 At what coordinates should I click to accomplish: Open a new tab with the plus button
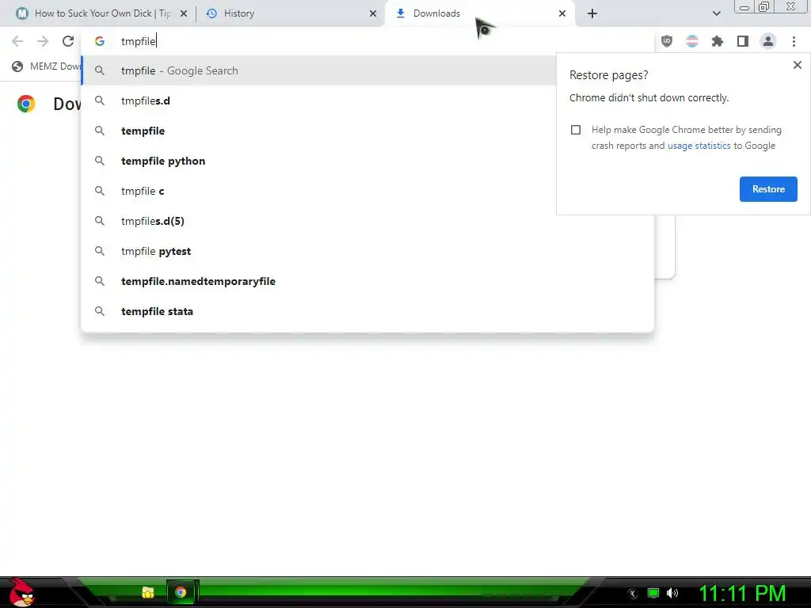[x=592, y=13]
